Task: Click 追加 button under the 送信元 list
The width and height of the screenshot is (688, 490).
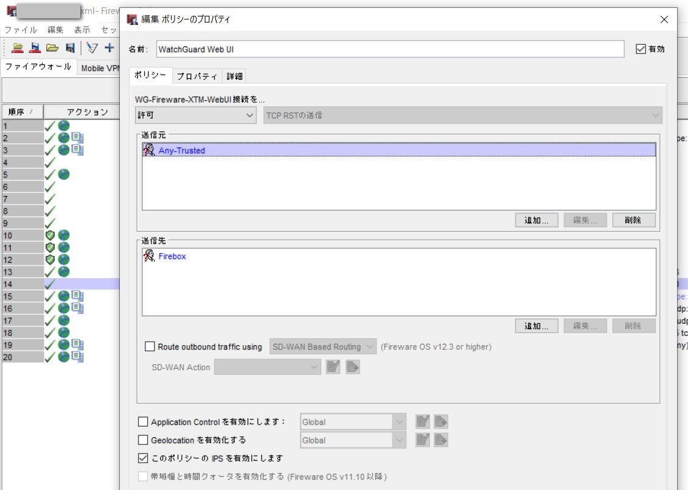Action: coord(537,220)
